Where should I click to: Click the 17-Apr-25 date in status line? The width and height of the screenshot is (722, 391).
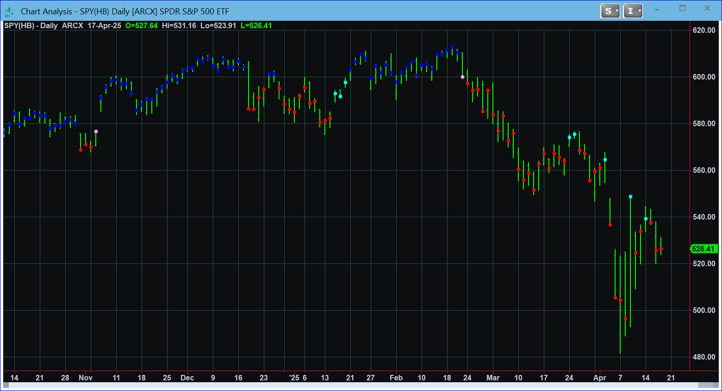(104, 25)
